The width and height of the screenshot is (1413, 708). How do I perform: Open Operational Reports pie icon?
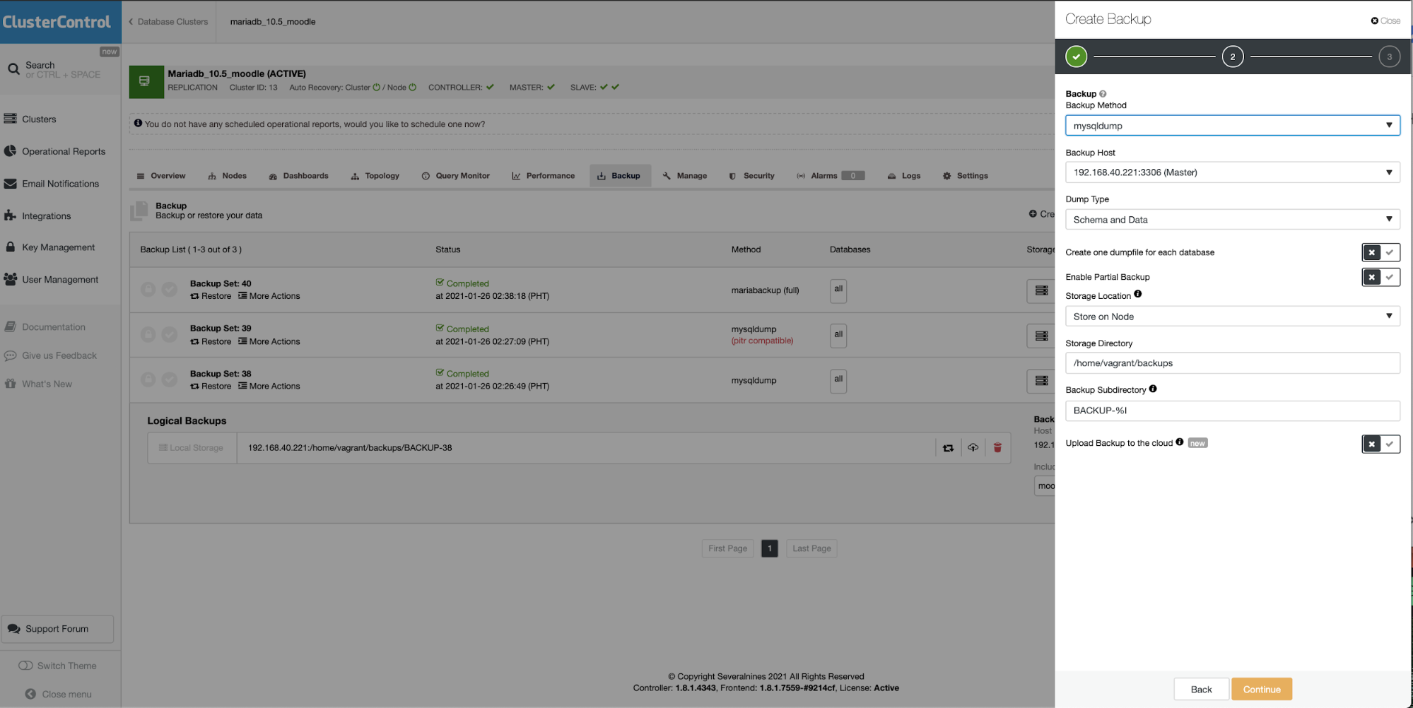(10, 151)
